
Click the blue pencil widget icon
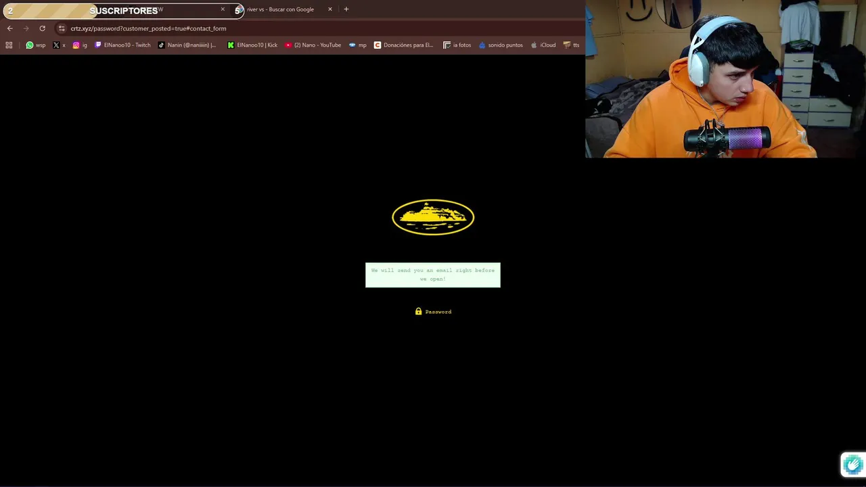(852, 465)
